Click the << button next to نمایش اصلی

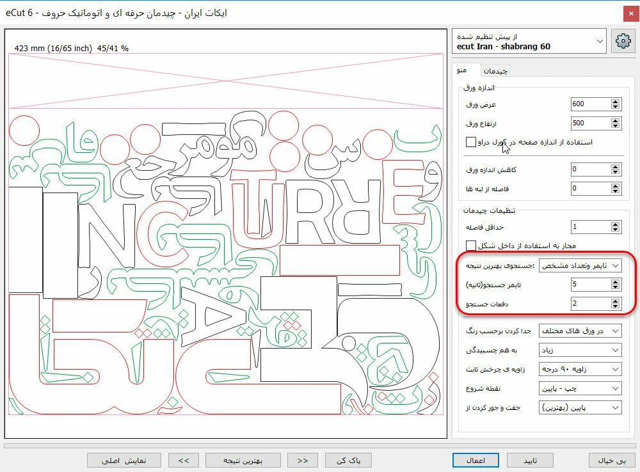click(x=184, y=460)
